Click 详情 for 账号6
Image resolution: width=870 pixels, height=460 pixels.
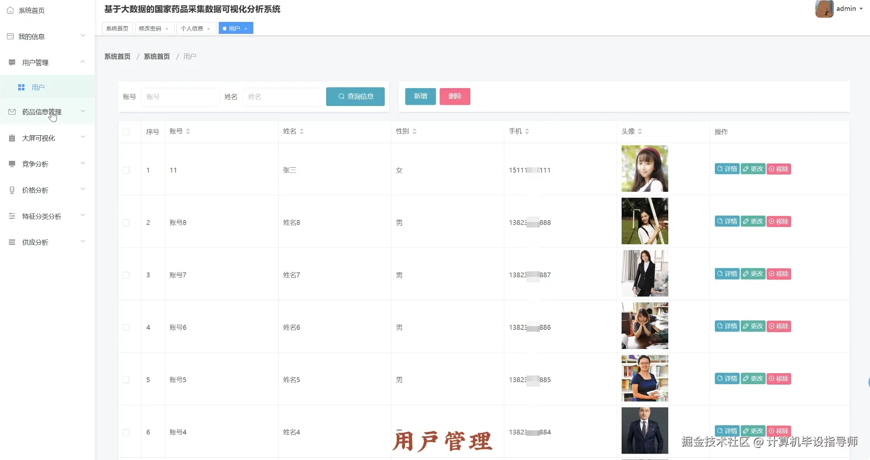tap(727, 326)
